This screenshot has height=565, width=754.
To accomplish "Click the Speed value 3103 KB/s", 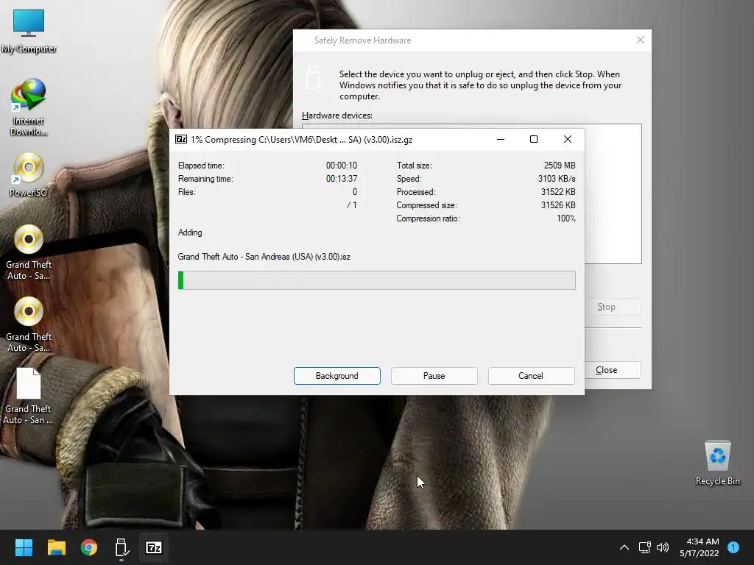I will click(x=557, y=179).
